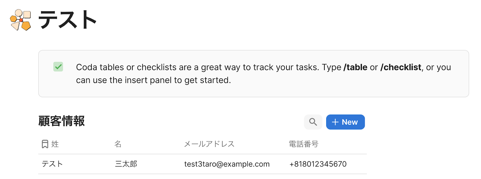Click the test3taro@example.com email cell
Viewport: 481px width, 179px height.
pyautogui.click(x=227, y=164)
